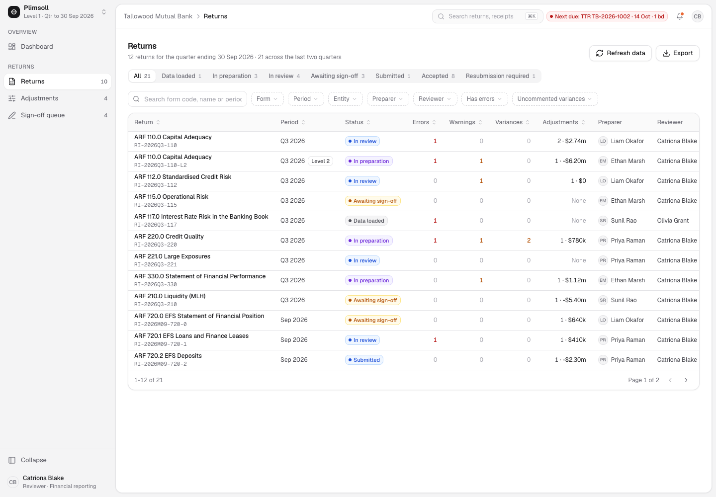Toggle the Uncommented variances filter
The image size is (716, 497).
click(555, 99)
